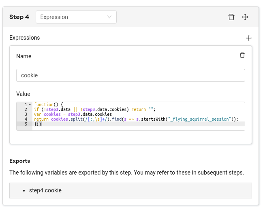
Task: Collapse the function fold arrow on line 1
Action: 30,105
